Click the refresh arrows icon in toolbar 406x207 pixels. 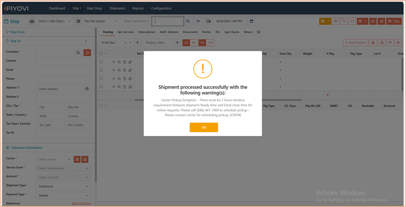coord(352,21)
